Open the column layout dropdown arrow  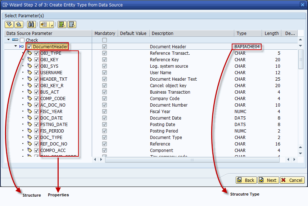pyautogui.click(x=52, y=25)
